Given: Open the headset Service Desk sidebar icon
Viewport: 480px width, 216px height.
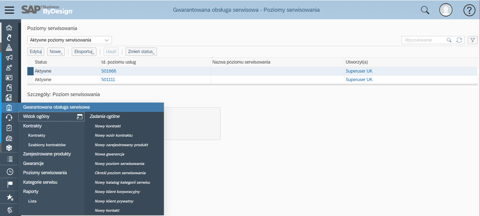Looking at the screenshot, I should (x=9, y=117).
